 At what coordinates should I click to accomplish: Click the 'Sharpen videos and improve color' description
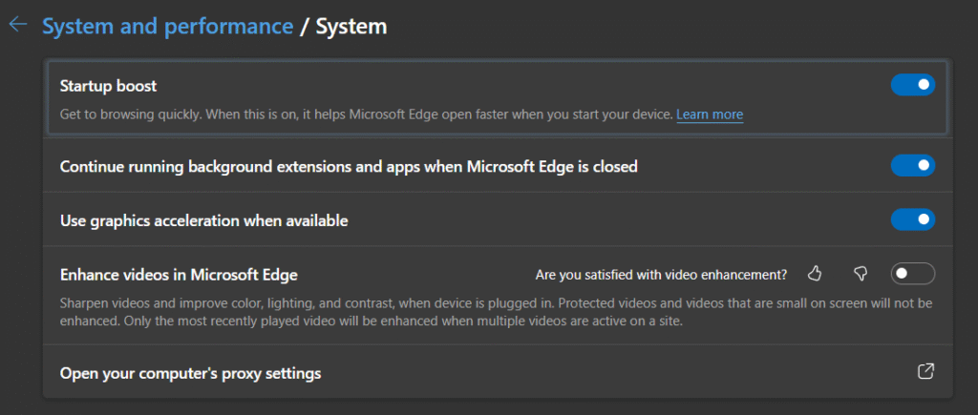tap(496, 313)
